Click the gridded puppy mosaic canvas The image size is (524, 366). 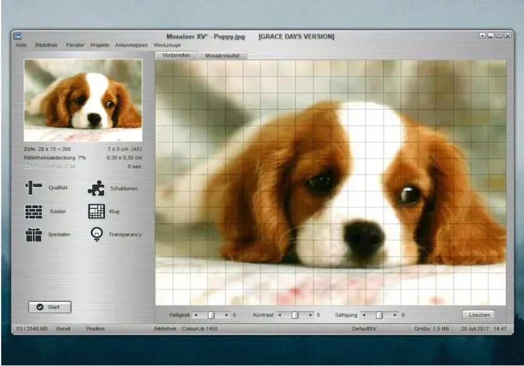tap(330, 182)
